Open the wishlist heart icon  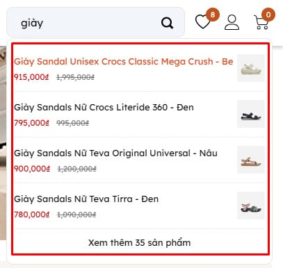pyautogui.click(x=203, y=22)
